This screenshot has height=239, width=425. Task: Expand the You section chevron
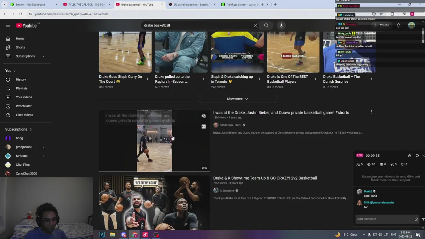pos(15,71)
